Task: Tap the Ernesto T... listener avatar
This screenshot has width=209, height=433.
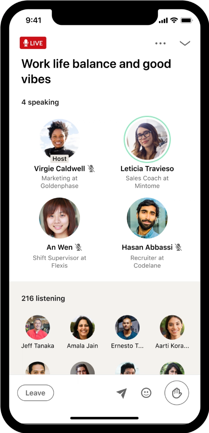Action: (127, 327)
